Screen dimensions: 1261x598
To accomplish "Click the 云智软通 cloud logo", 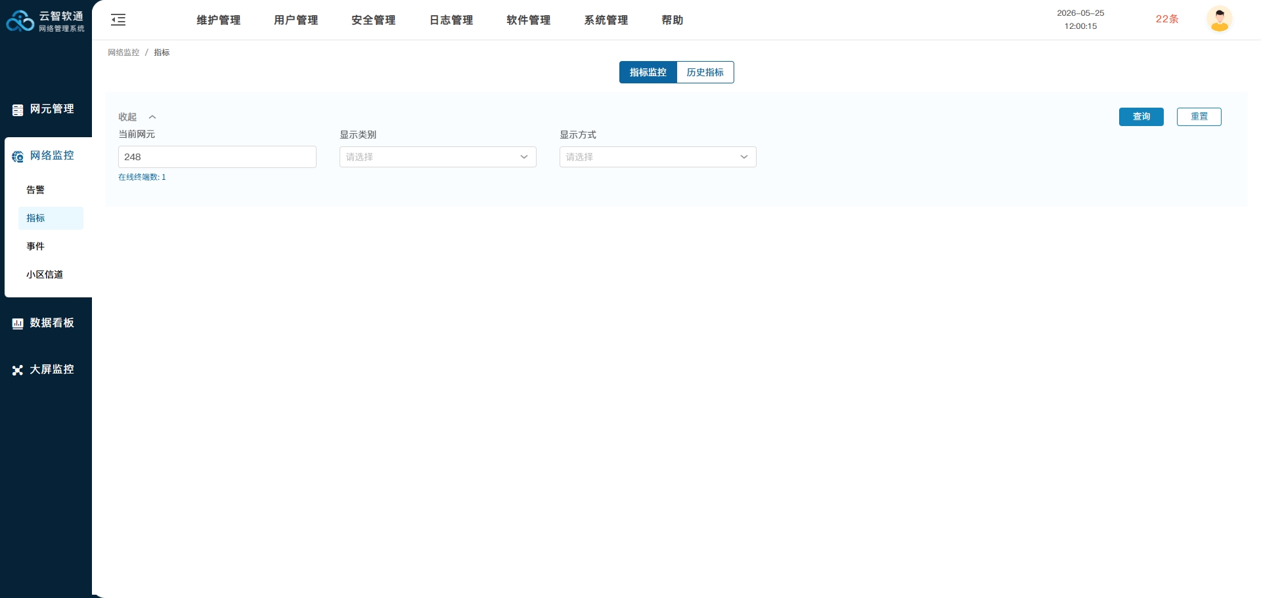I will point(20,21).
